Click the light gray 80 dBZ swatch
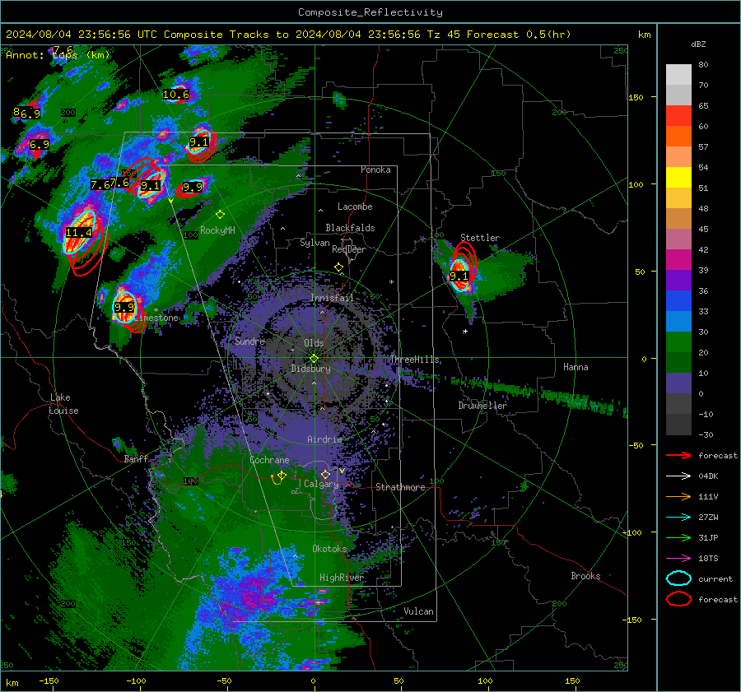This screenshot has width=741, height=692. coord(678,74)
